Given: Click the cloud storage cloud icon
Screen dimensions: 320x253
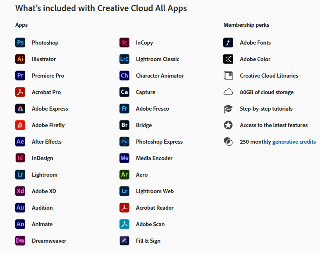Looking at the screenshot, I should coord(228,92).
